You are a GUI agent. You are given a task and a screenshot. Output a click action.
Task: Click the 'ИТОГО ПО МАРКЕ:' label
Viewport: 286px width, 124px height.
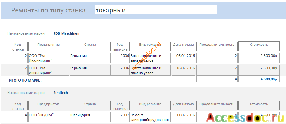(x=25, y=80)
